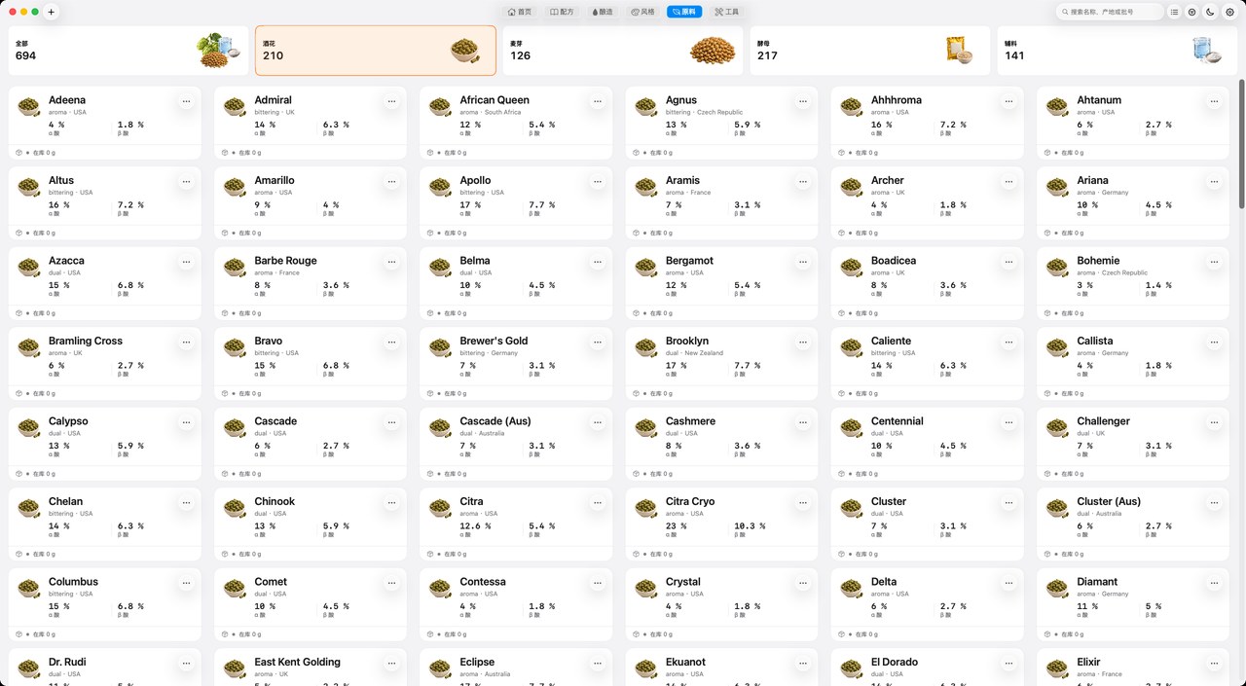Open the more menu on Diamant card
1246x686 pixels.
coord(1214,582)
